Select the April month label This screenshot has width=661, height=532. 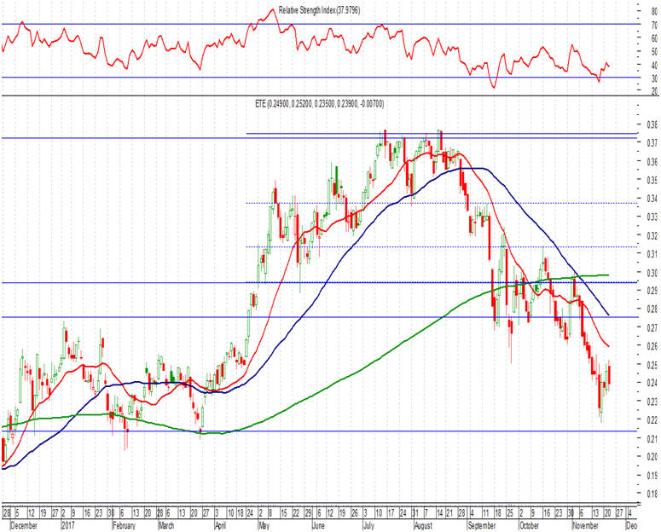220,526
